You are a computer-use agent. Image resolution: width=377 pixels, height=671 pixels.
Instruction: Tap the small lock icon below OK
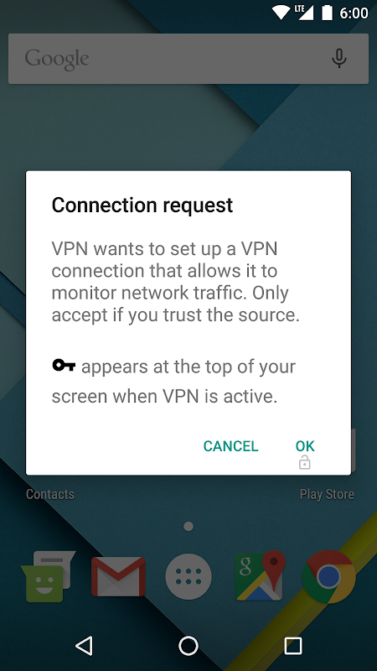pos(304,462)
